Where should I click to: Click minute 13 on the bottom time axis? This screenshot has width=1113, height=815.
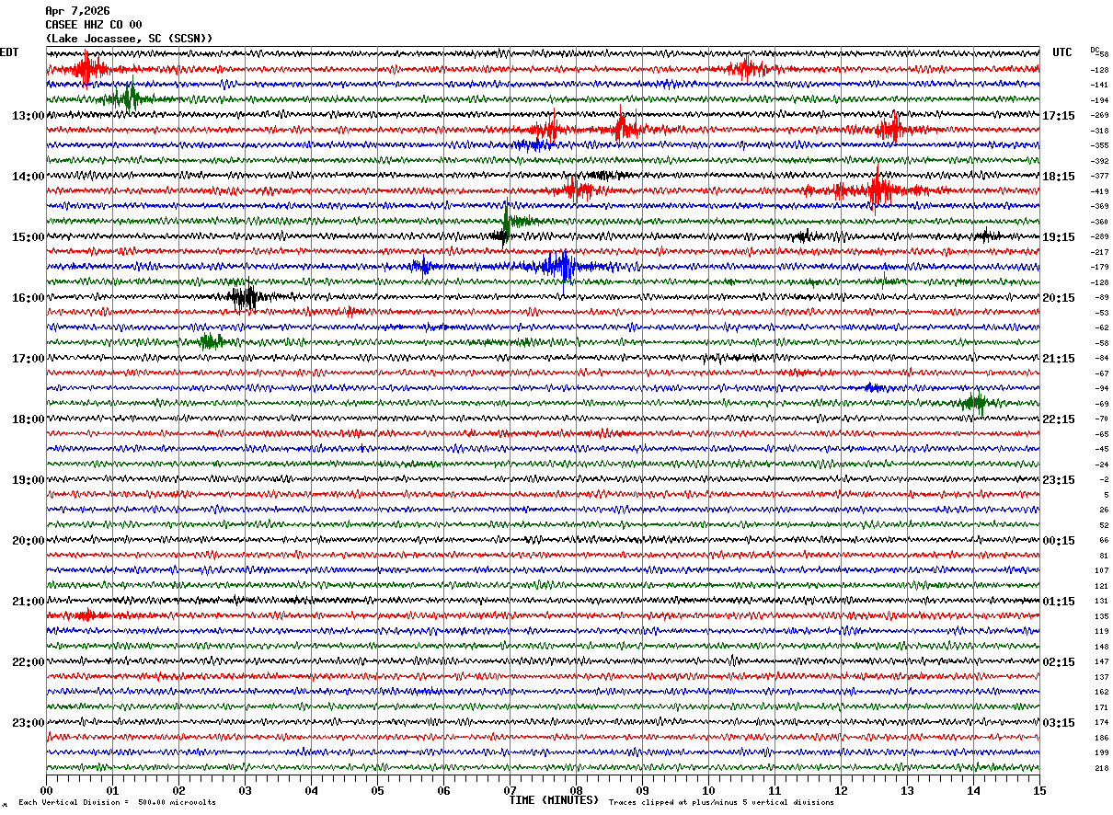pos(907,790)
